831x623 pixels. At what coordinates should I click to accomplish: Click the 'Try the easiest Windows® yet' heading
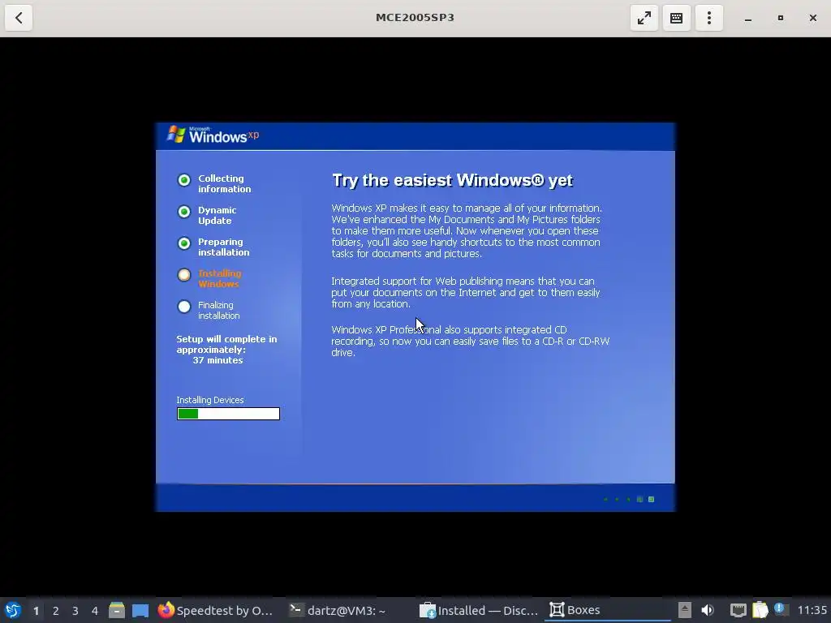click(x=452, y=180)
